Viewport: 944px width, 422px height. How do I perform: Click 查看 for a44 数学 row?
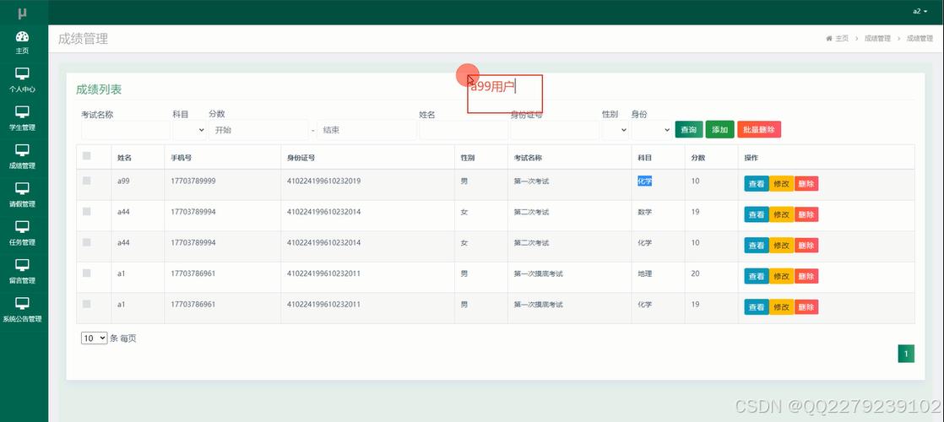point(757,214)
